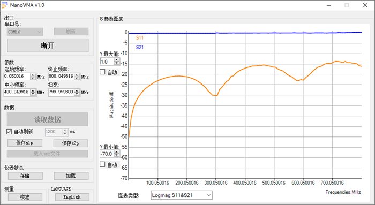Screen dimensions: 375x205
Task: Decrease the span (扫宽) spinner value
Action: click(x=77, y=94)
